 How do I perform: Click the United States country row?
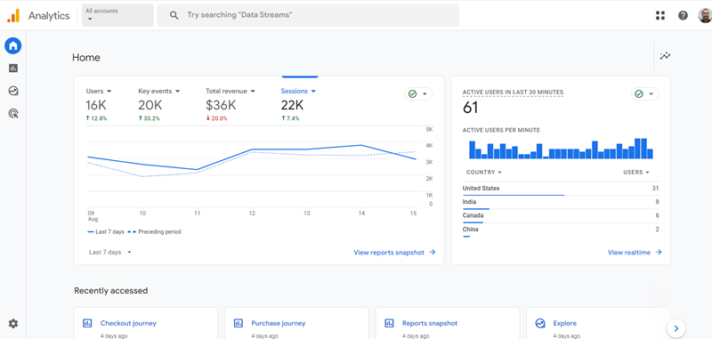[x=561, y=189]
